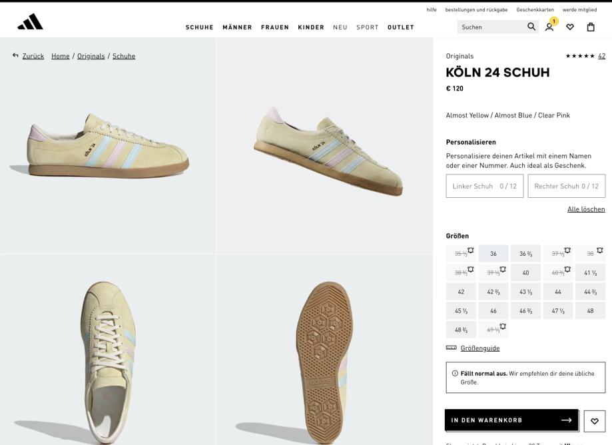612x445 pixels.
Task: Open the wishlist heart in header
Action: (x=570, y=27)
